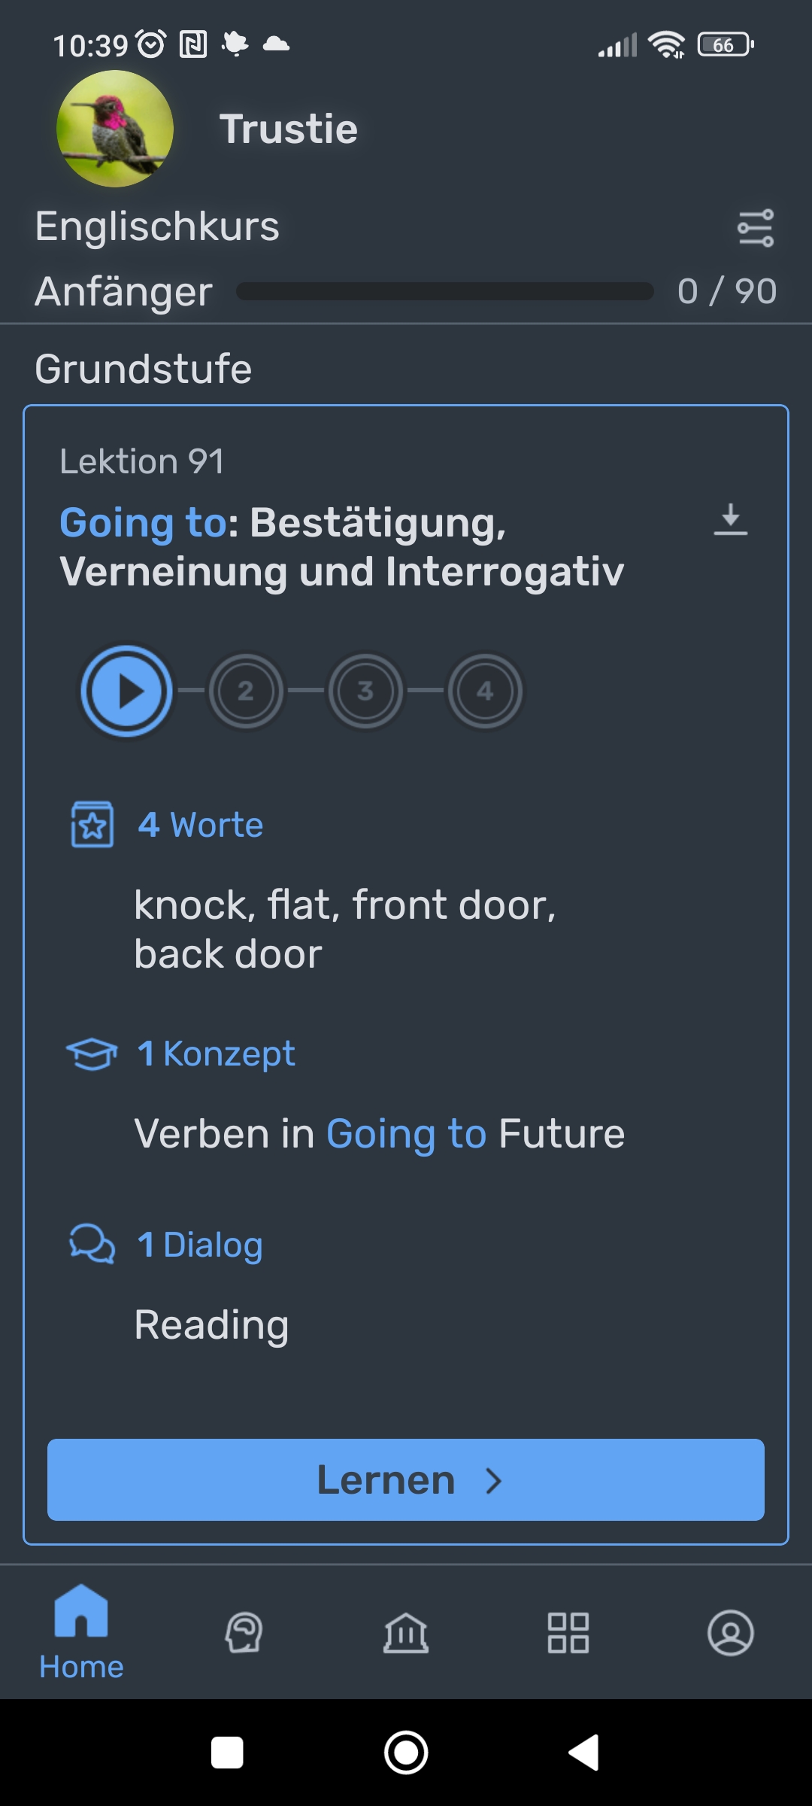Click the Going to lesson title
The width and height of the screenshot is (812, 1806).
click(x=341, y=546)
